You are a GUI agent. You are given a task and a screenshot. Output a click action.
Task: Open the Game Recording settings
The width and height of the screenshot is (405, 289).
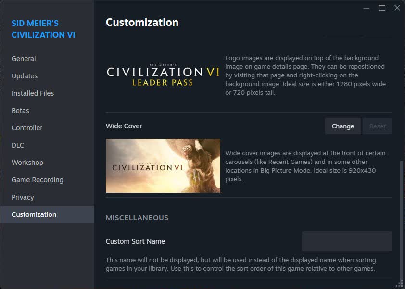[37, 179]
